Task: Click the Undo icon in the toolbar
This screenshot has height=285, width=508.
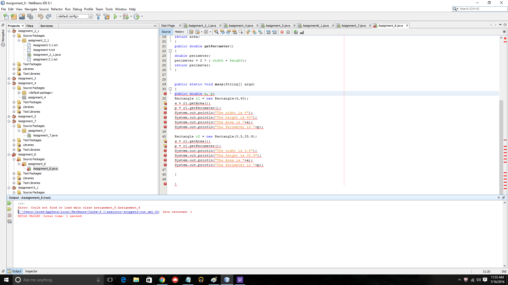Action: 40,16
